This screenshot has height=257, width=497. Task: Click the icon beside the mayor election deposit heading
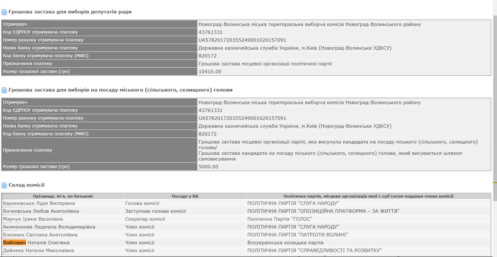pyautogui.click(x=4, y=90)
